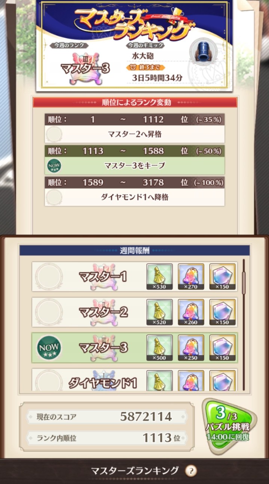Tap the 現在のスコア value field
This screenshot has height=484, width=269.
pyautogui.click(x=106, y=417)
